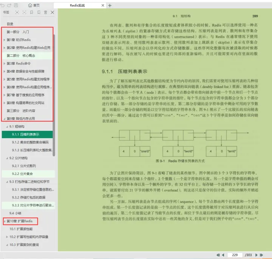Select bookmark 9.3.2 存储打包后的数据
272x259 pixels.
point(29,197)
